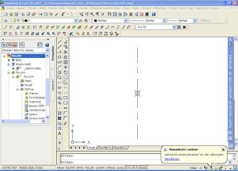Click the Undo arrow icon

[63, 14]
